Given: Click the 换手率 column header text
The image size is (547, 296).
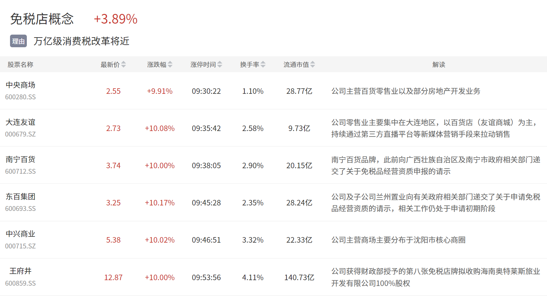Looking at the screenshot, I should click(x=250, y=65).
